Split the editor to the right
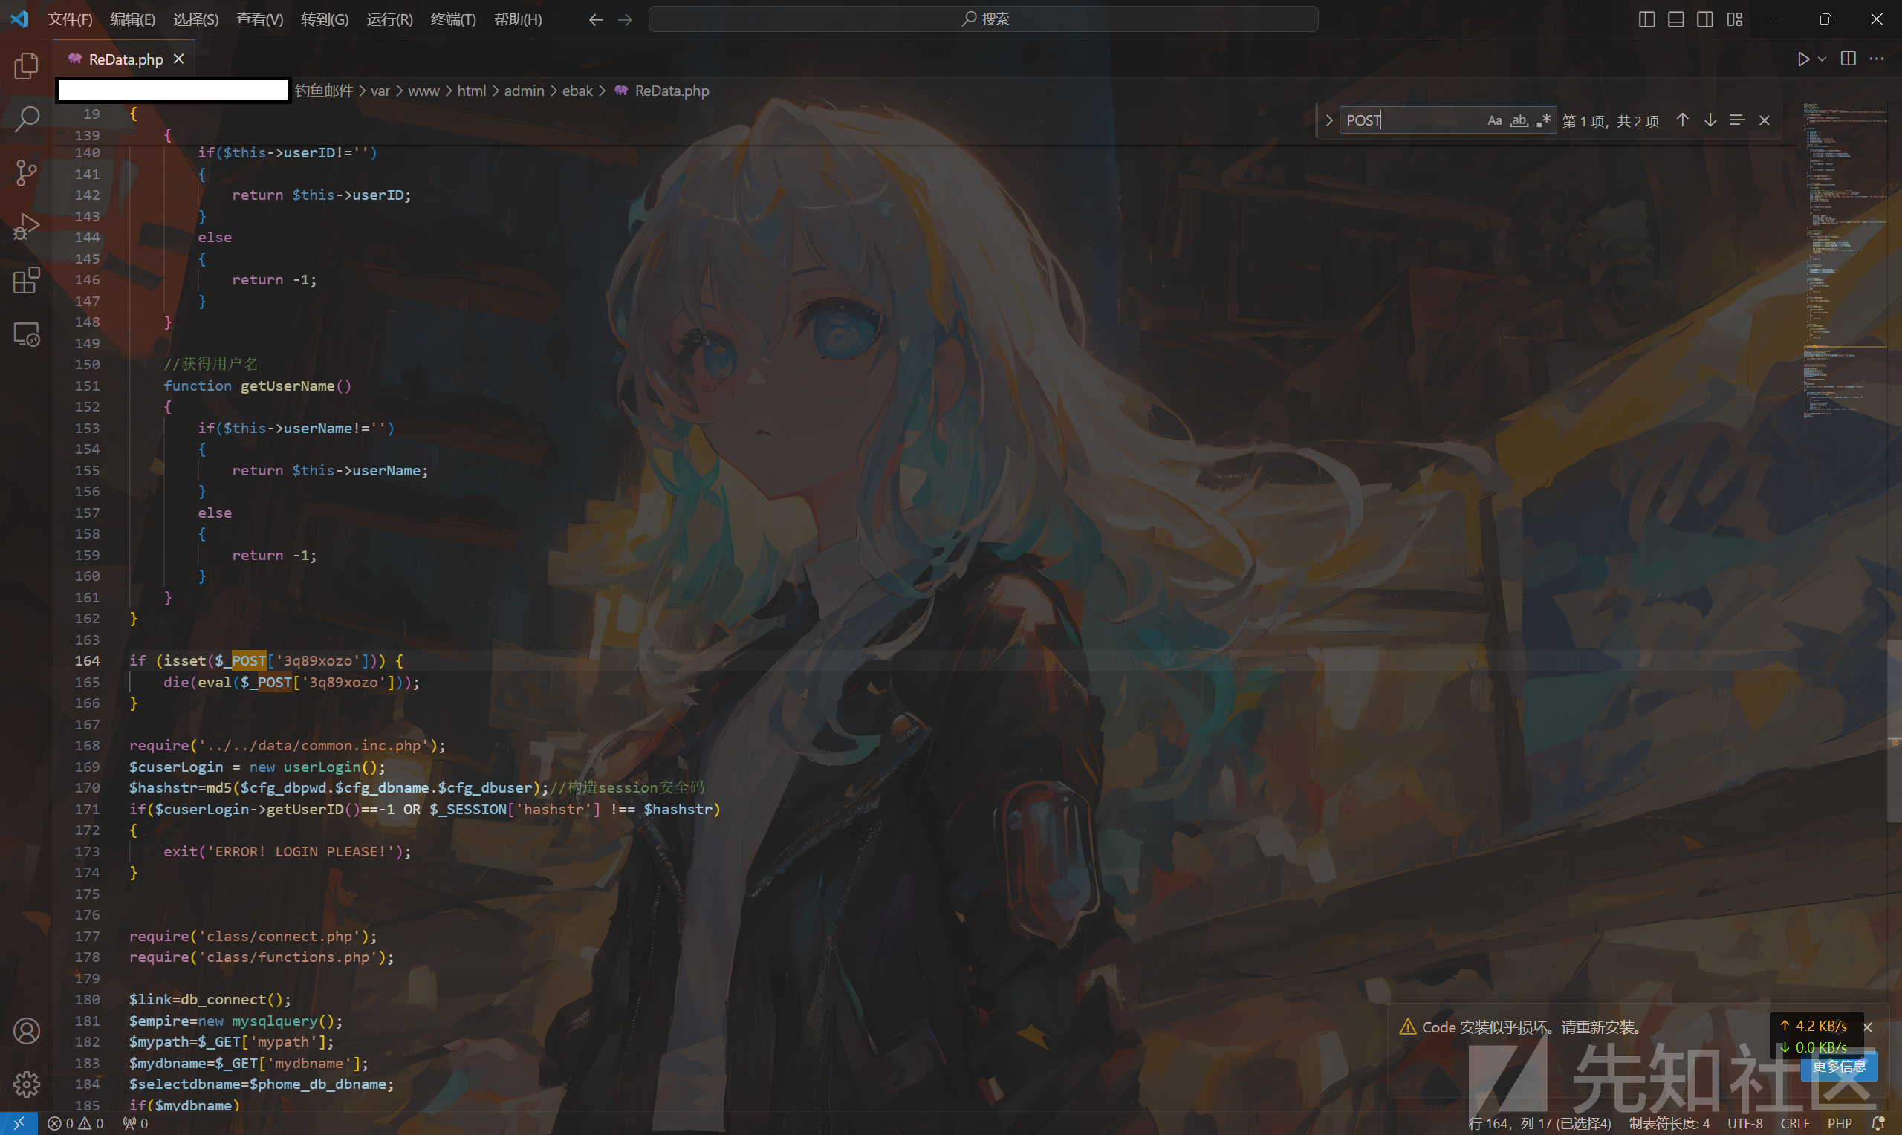 (1849, 59)
